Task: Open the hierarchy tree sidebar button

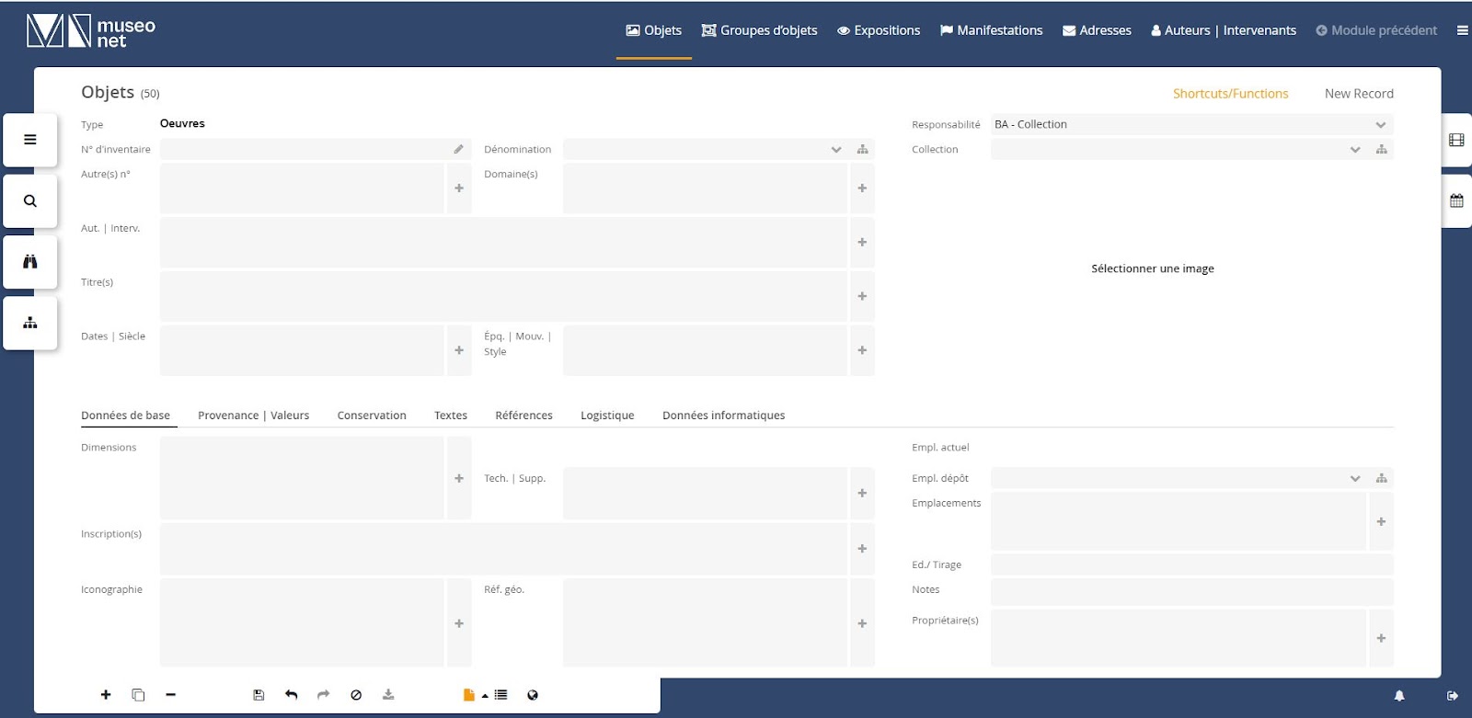Action: [x=30, y=323]
